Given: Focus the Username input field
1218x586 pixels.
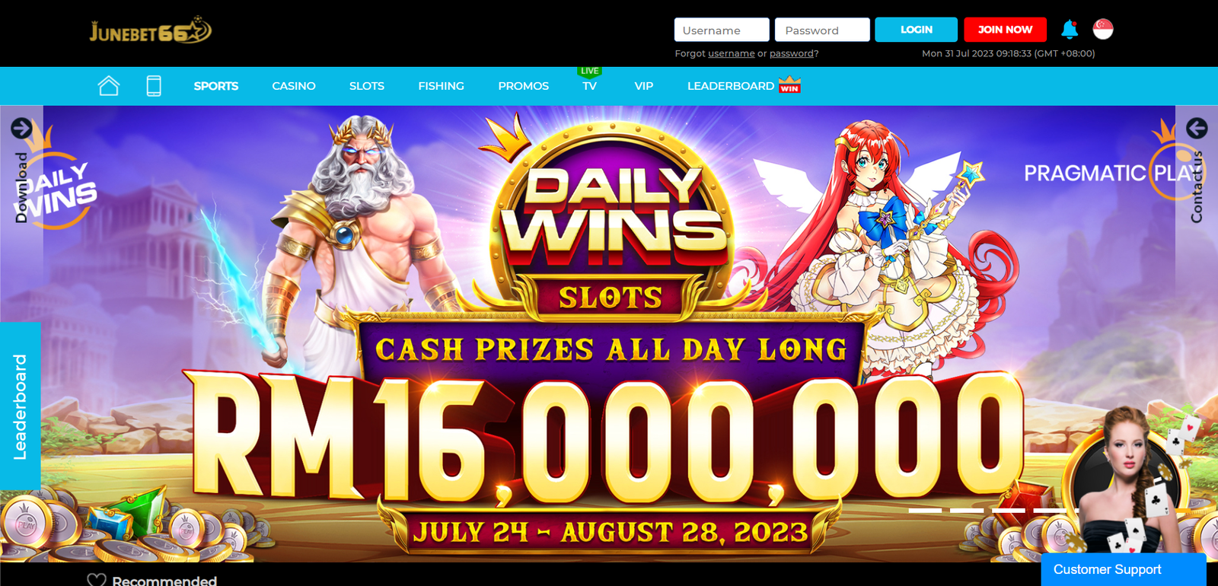Looking at the screenshot, I should [x=722, y=30].
